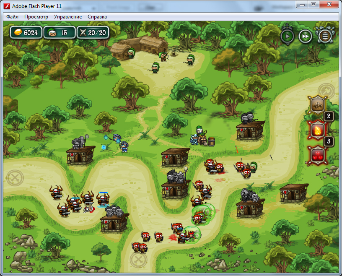Click the grey X marker at the bottom path
342x276 pixels.
(138, 260)
